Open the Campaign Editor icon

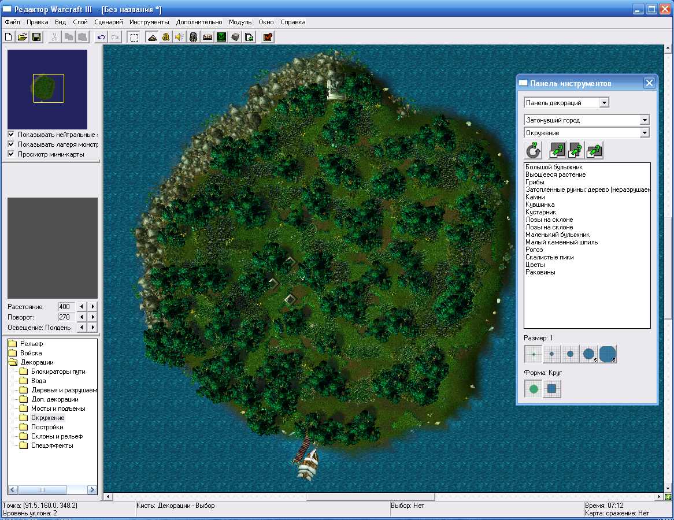tap(208, 38)
